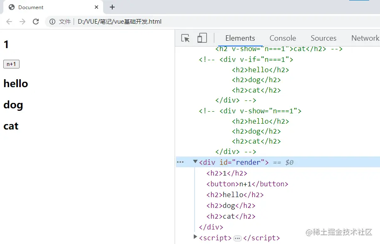Toggle the device toolbar icon

pyautogui.click(x=202, y=38)
